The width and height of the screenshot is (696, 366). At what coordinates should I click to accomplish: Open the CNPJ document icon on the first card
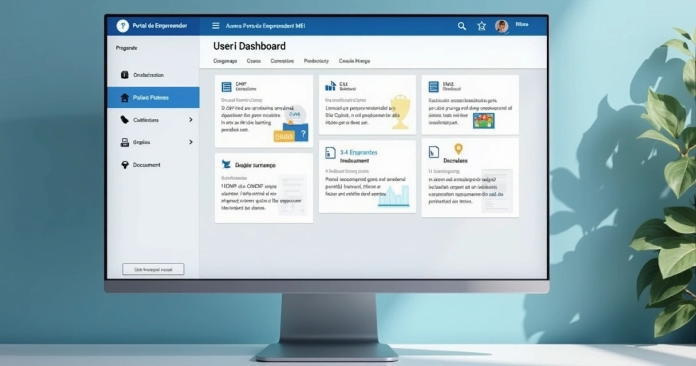point(226,86)
